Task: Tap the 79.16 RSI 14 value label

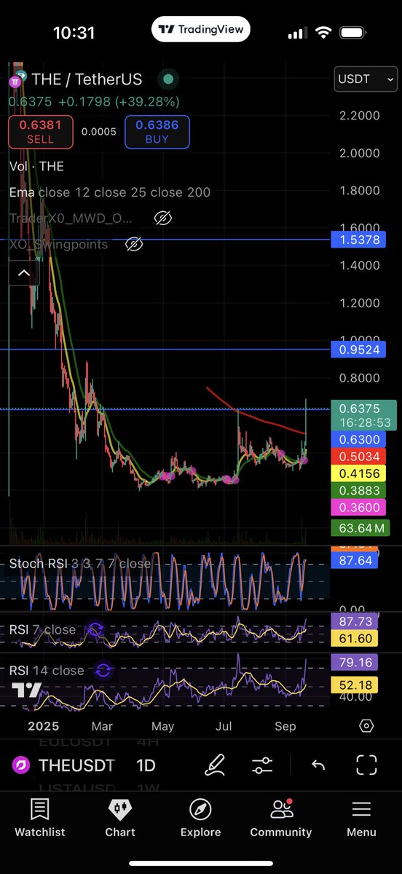Action: point(355,663)
